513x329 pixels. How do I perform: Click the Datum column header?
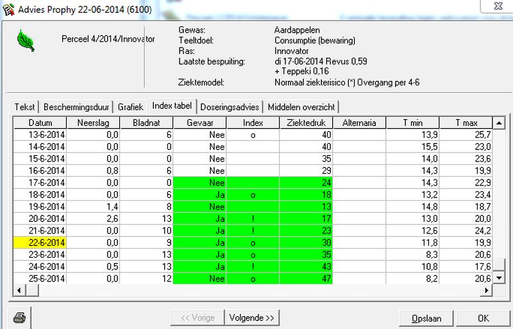click(x=40, y=122)
